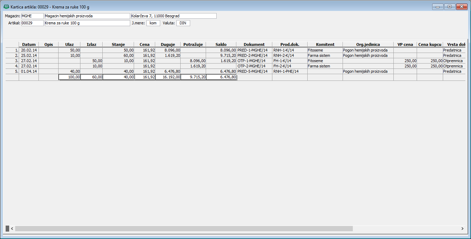Click the total Duguje cell 16.192,00

tap(168, 77)
